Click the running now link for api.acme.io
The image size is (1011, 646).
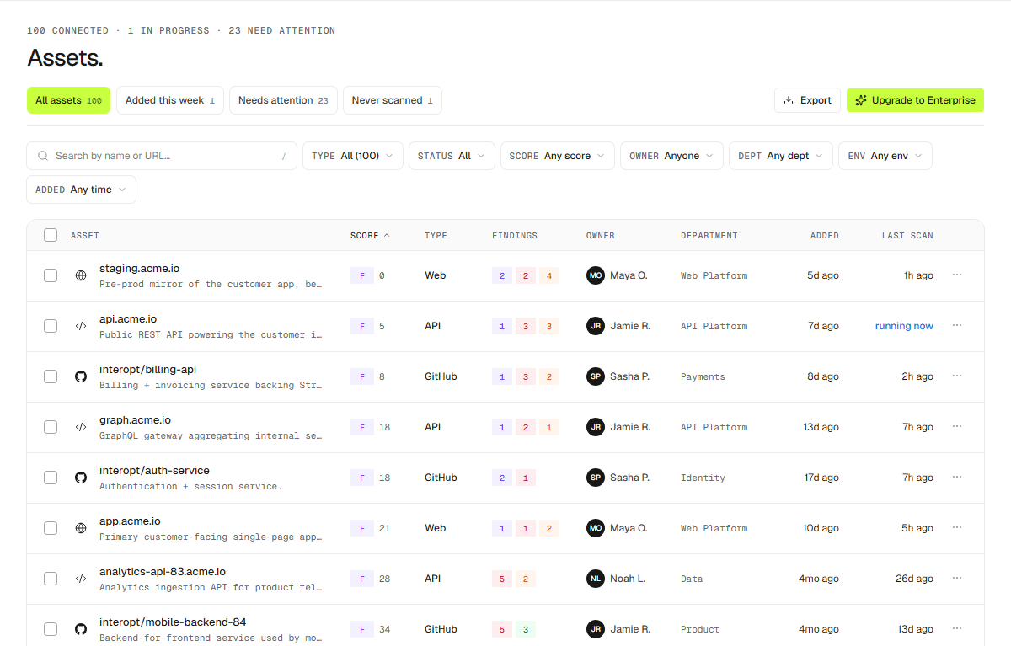coord(904,326)
